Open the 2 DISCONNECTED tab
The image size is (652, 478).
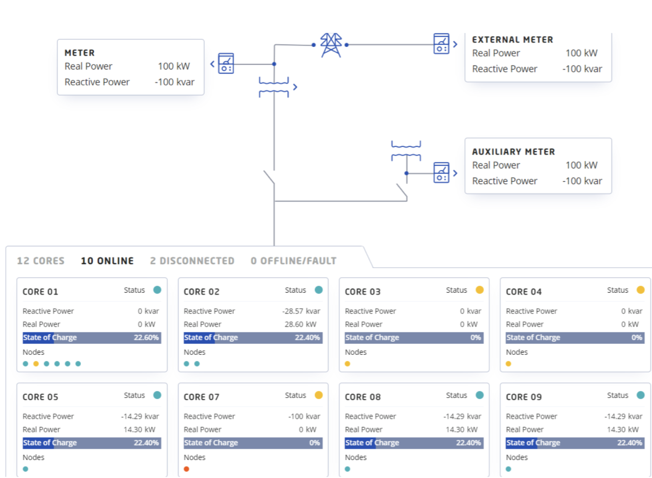click(x=192, y=261)
